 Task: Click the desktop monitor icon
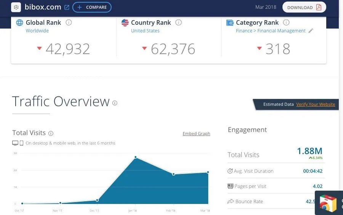(x=15, y=143)
